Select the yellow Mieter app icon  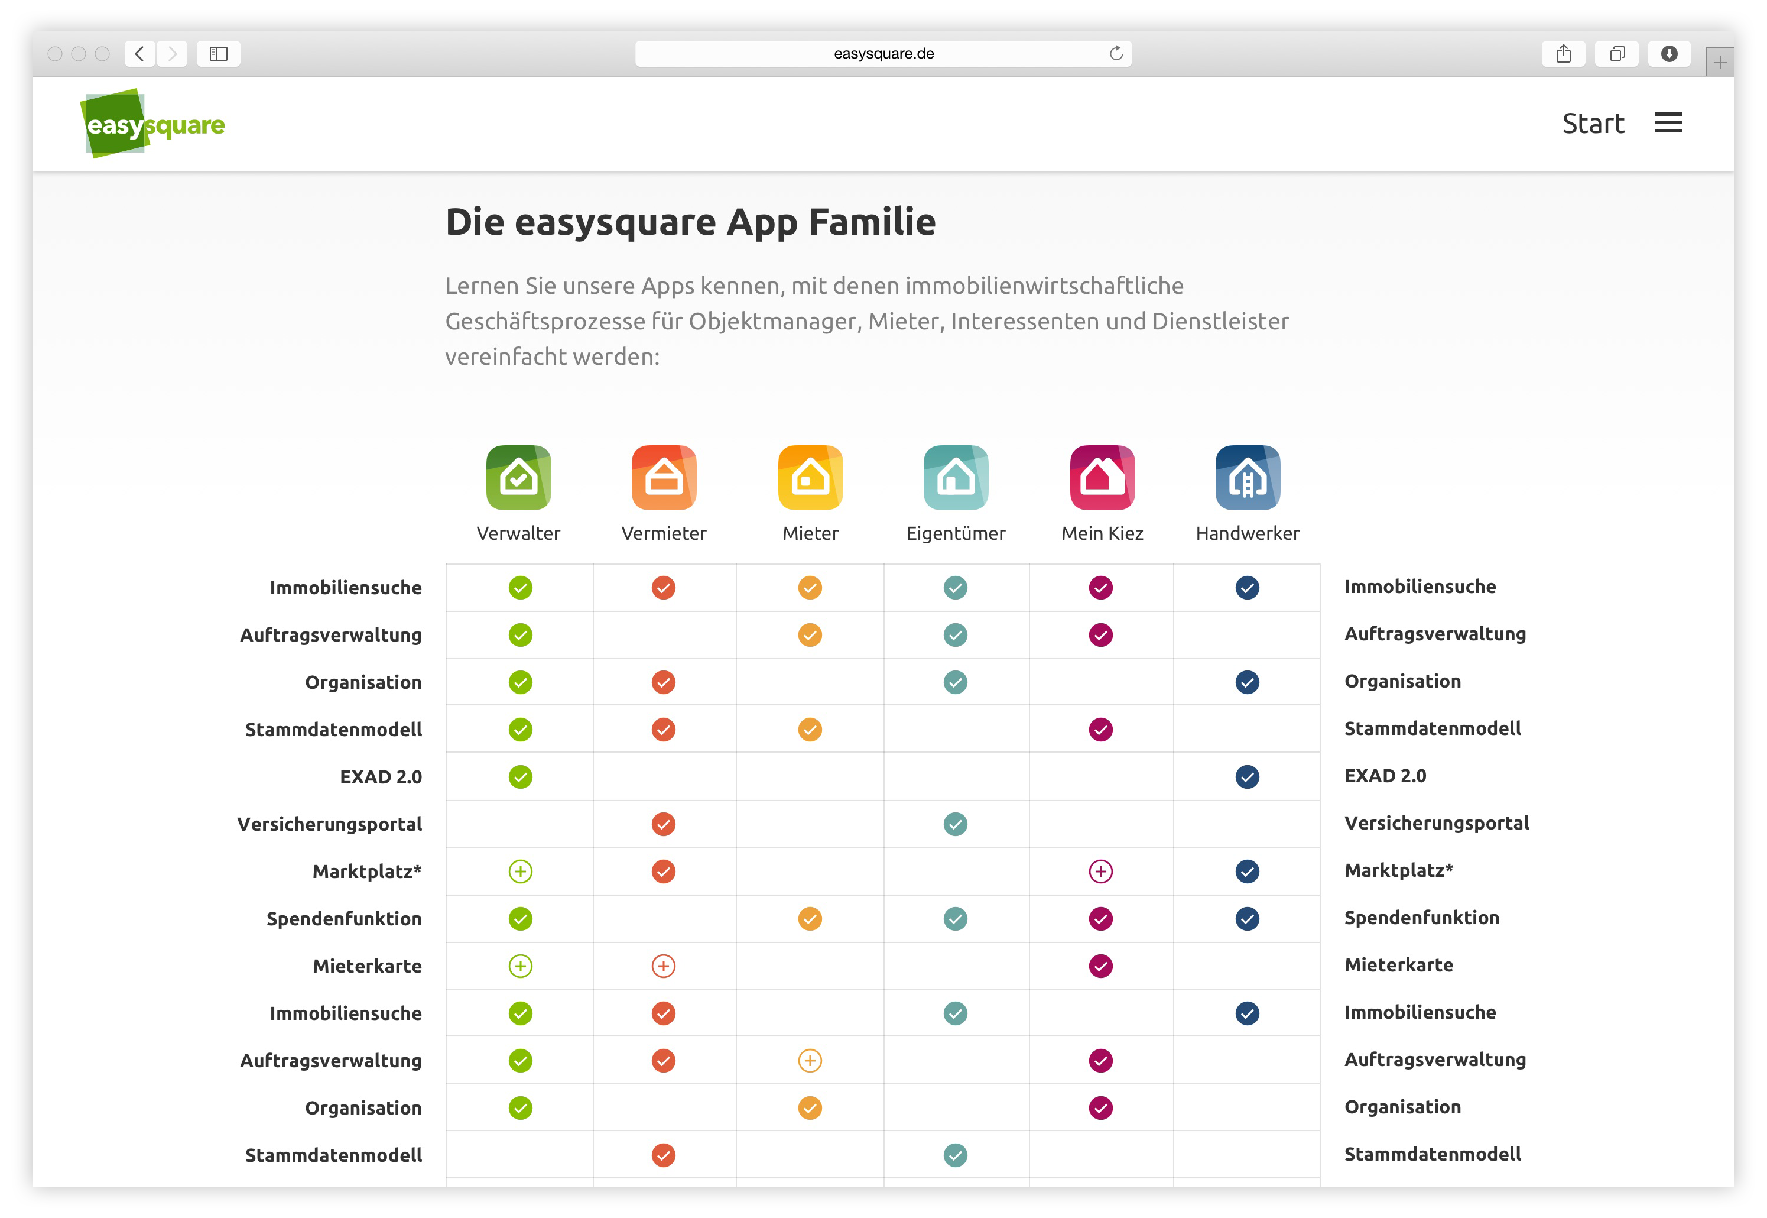(x=810, y=478)
